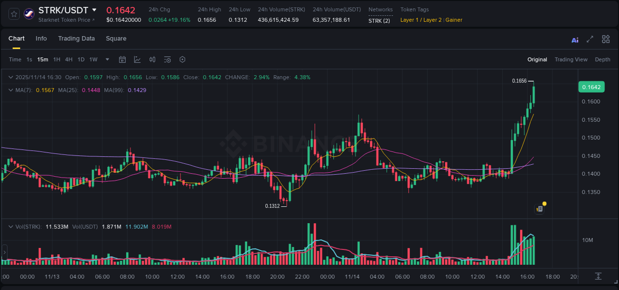Open the technical indicators icon

coord(167,59)
